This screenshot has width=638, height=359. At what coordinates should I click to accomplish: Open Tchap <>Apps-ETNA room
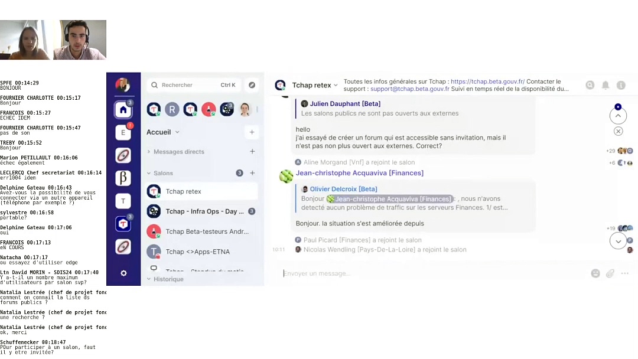tap(202, 252)
